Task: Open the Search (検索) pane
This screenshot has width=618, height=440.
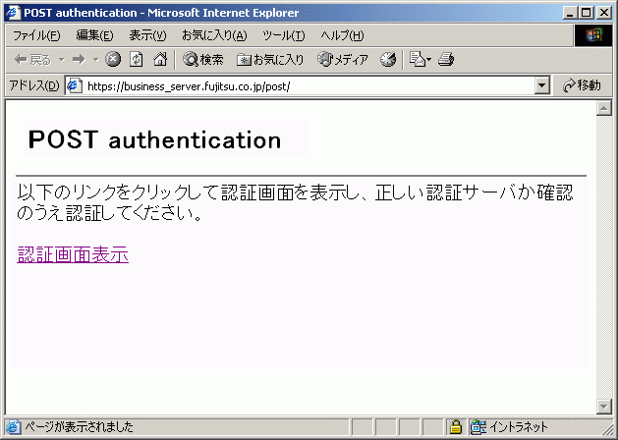Action: (x=203, y=60)
